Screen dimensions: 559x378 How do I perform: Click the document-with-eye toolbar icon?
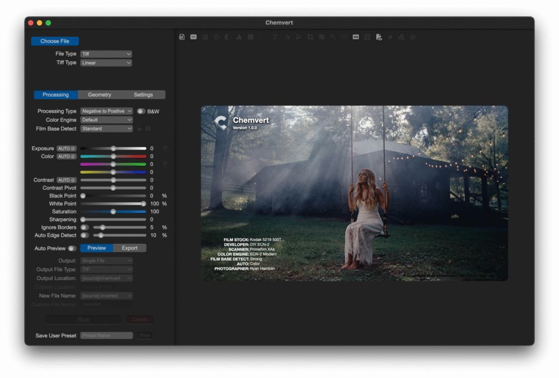pos(379,37)
